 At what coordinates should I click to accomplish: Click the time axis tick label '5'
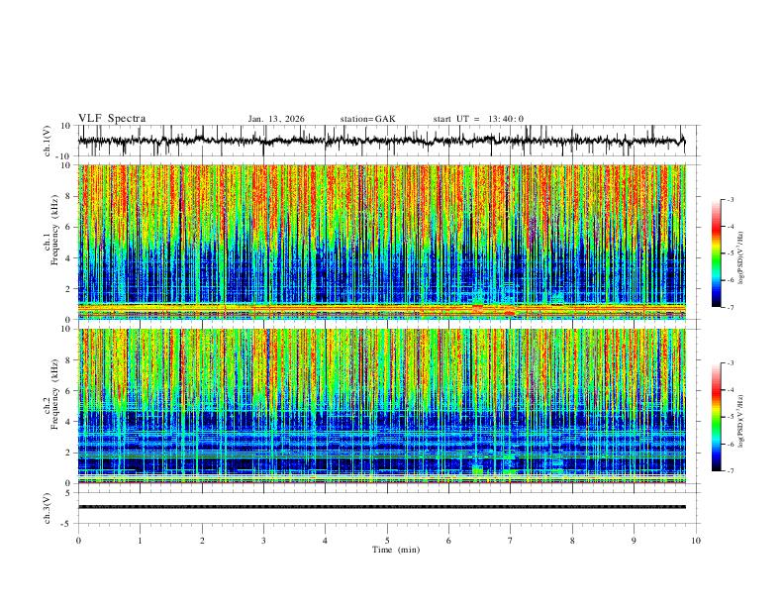[387, 541]
